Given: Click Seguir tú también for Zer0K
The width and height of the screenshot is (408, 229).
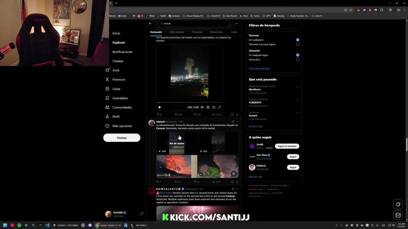Looking at the screenshot, I should point(287,146).
